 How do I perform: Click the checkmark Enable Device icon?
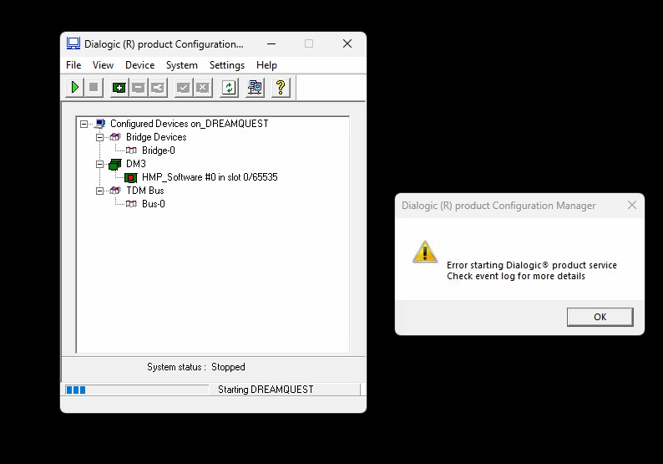183,87
